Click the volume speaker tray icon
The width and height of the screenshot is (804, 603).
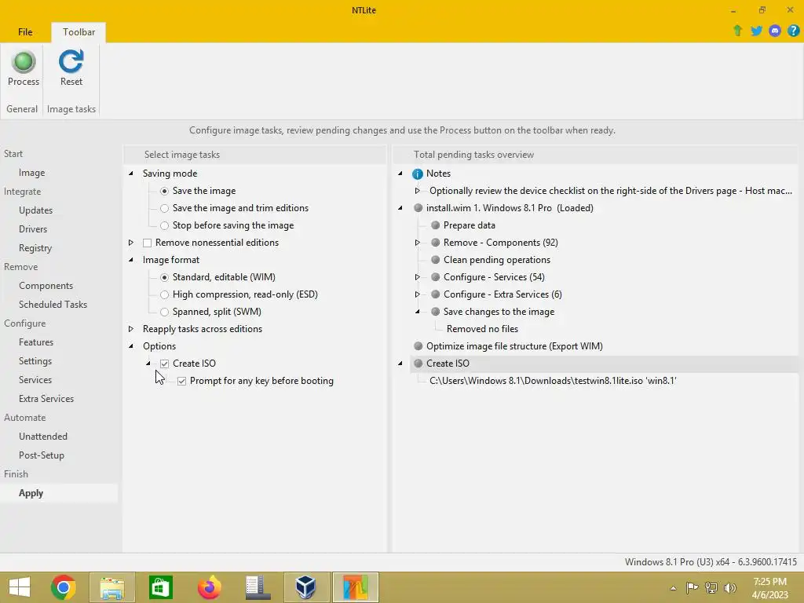coord(729,587)
